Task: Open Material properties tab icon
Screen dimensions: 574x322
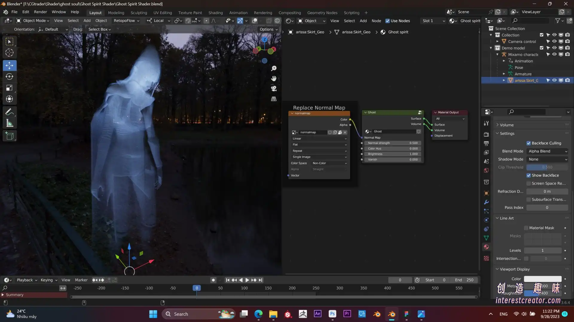Action: click(486, 247)
